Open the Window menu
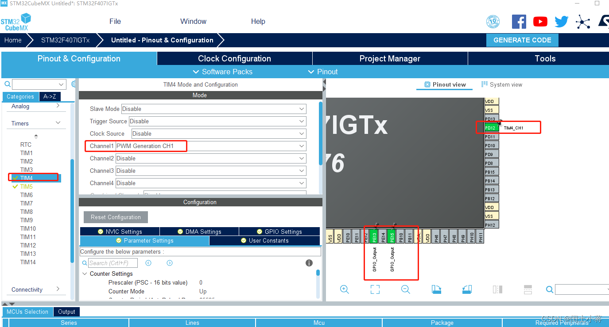 [x=193, y=21]
